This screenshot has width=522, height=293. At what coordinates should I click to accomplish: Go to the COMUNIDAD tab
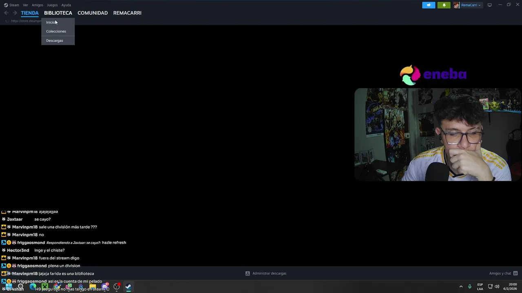click(x=93, y=13)
